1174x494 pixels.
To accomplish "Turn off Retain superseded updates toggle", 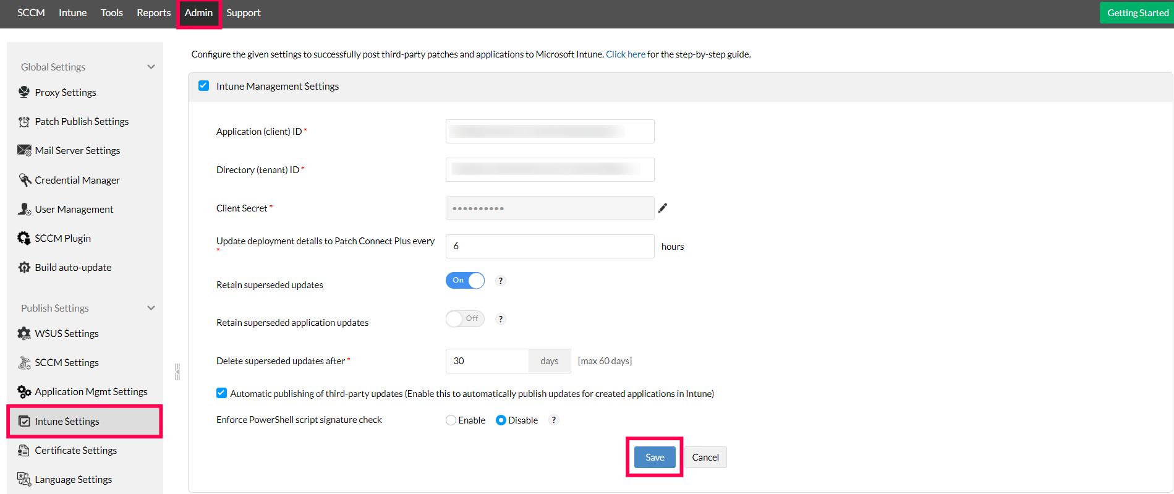I will (465, 281).
